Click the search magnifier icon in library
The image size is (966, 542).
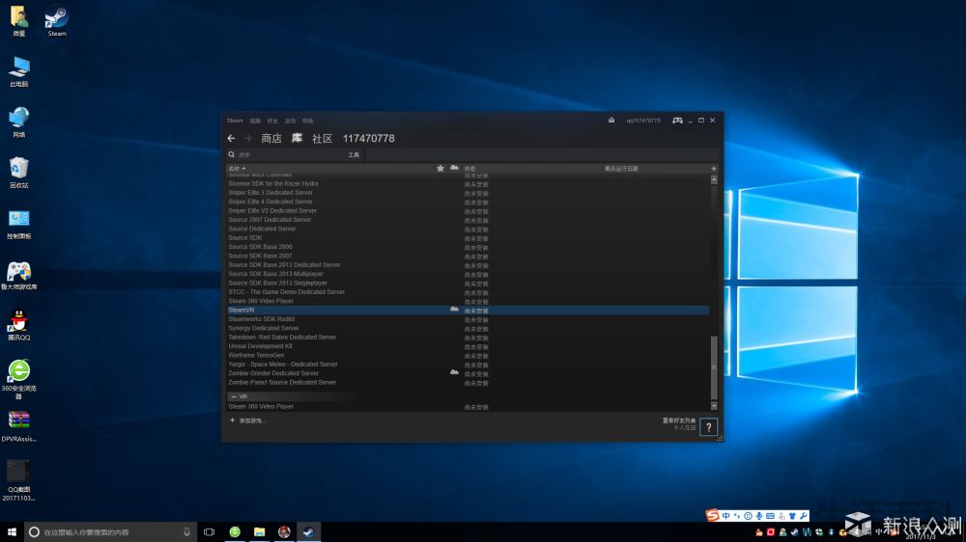click(x=232, y=154)
